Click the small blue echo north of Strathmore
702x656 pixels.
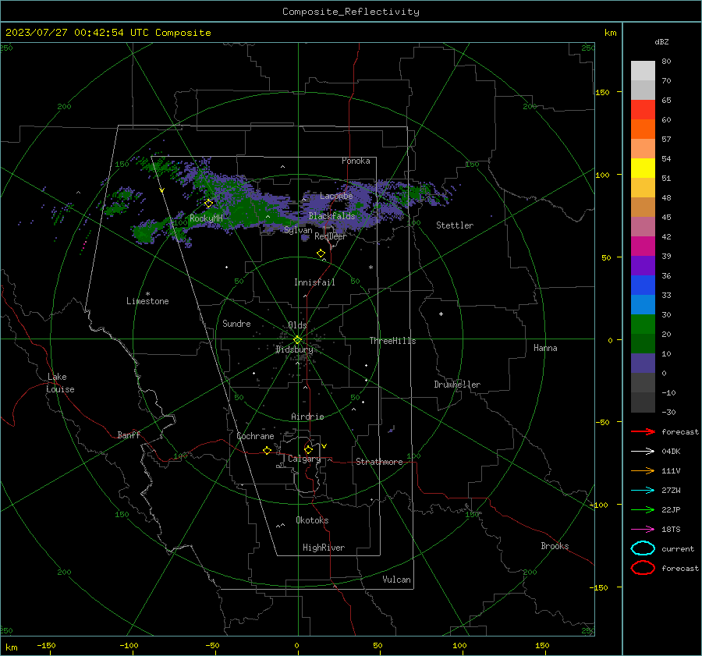(x=392, y=430)
